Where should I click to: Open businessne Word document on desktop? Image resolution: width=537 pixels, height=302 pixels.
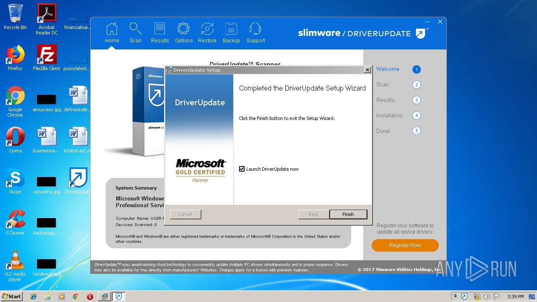pyautogui.click(x=47, y=140)
